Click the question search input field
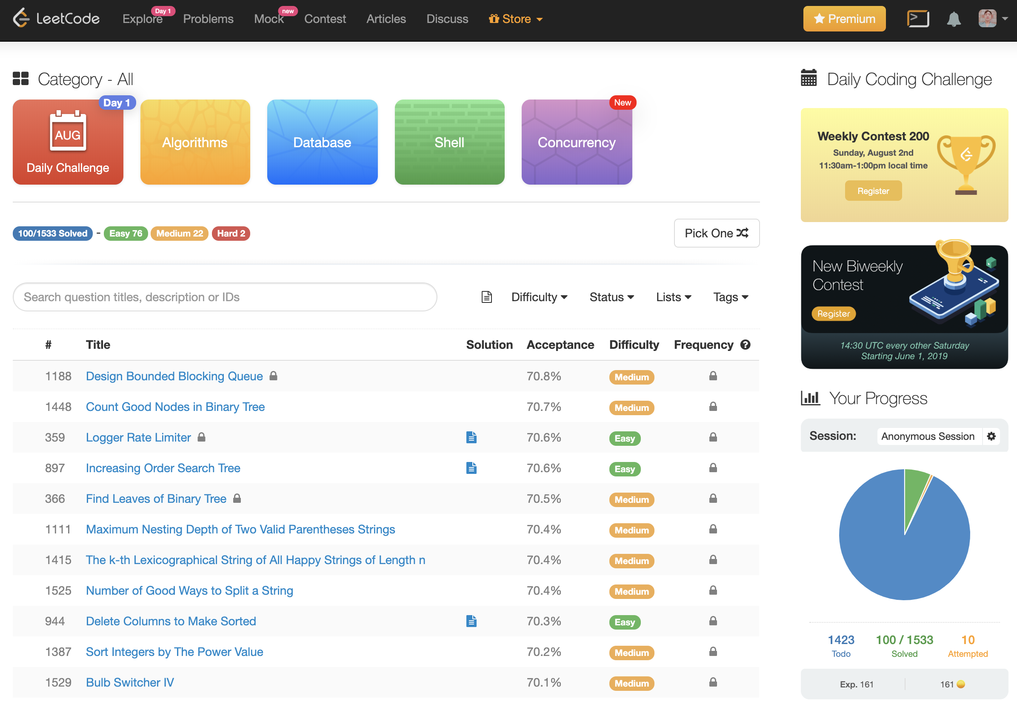This screenshot has width=1017, height=707. (x=225, y=297)
